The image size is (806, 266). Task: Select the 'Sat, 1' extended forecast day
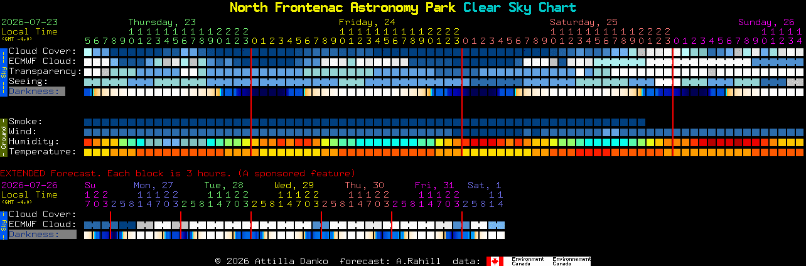tap(484, 185)
